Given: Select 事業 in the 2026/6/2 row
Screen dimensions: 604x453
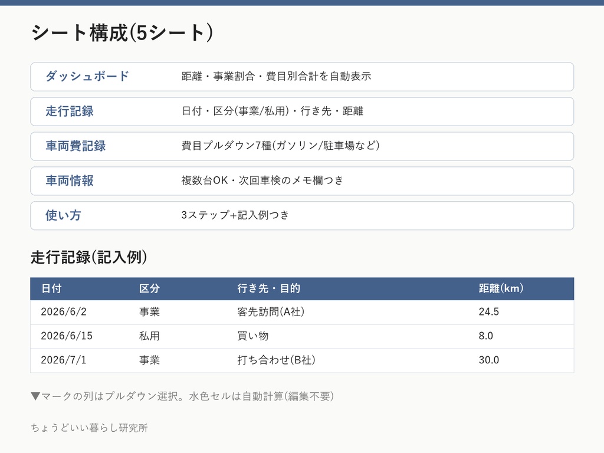Looking at the screenshot, I should [149, 311].
